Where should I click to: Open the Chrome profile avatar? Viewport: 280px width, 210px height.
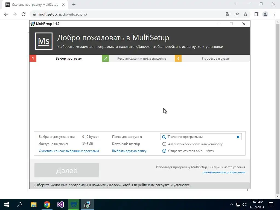tap(265, 14)
